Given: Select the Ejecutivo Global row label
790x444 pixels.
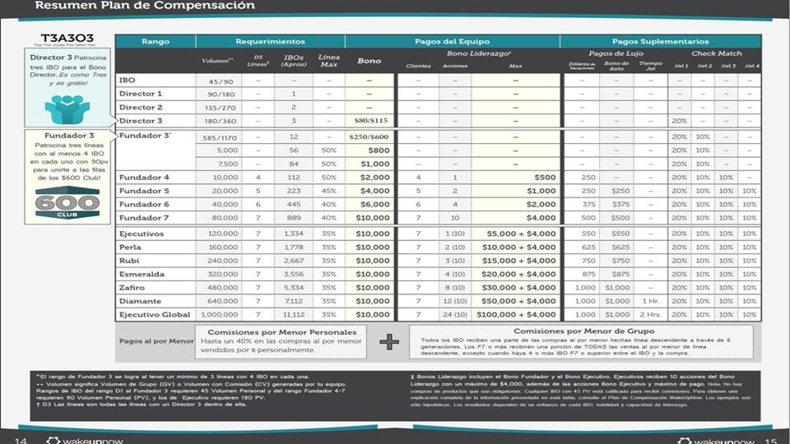Looking at the screenshot, I should [155, 315].
